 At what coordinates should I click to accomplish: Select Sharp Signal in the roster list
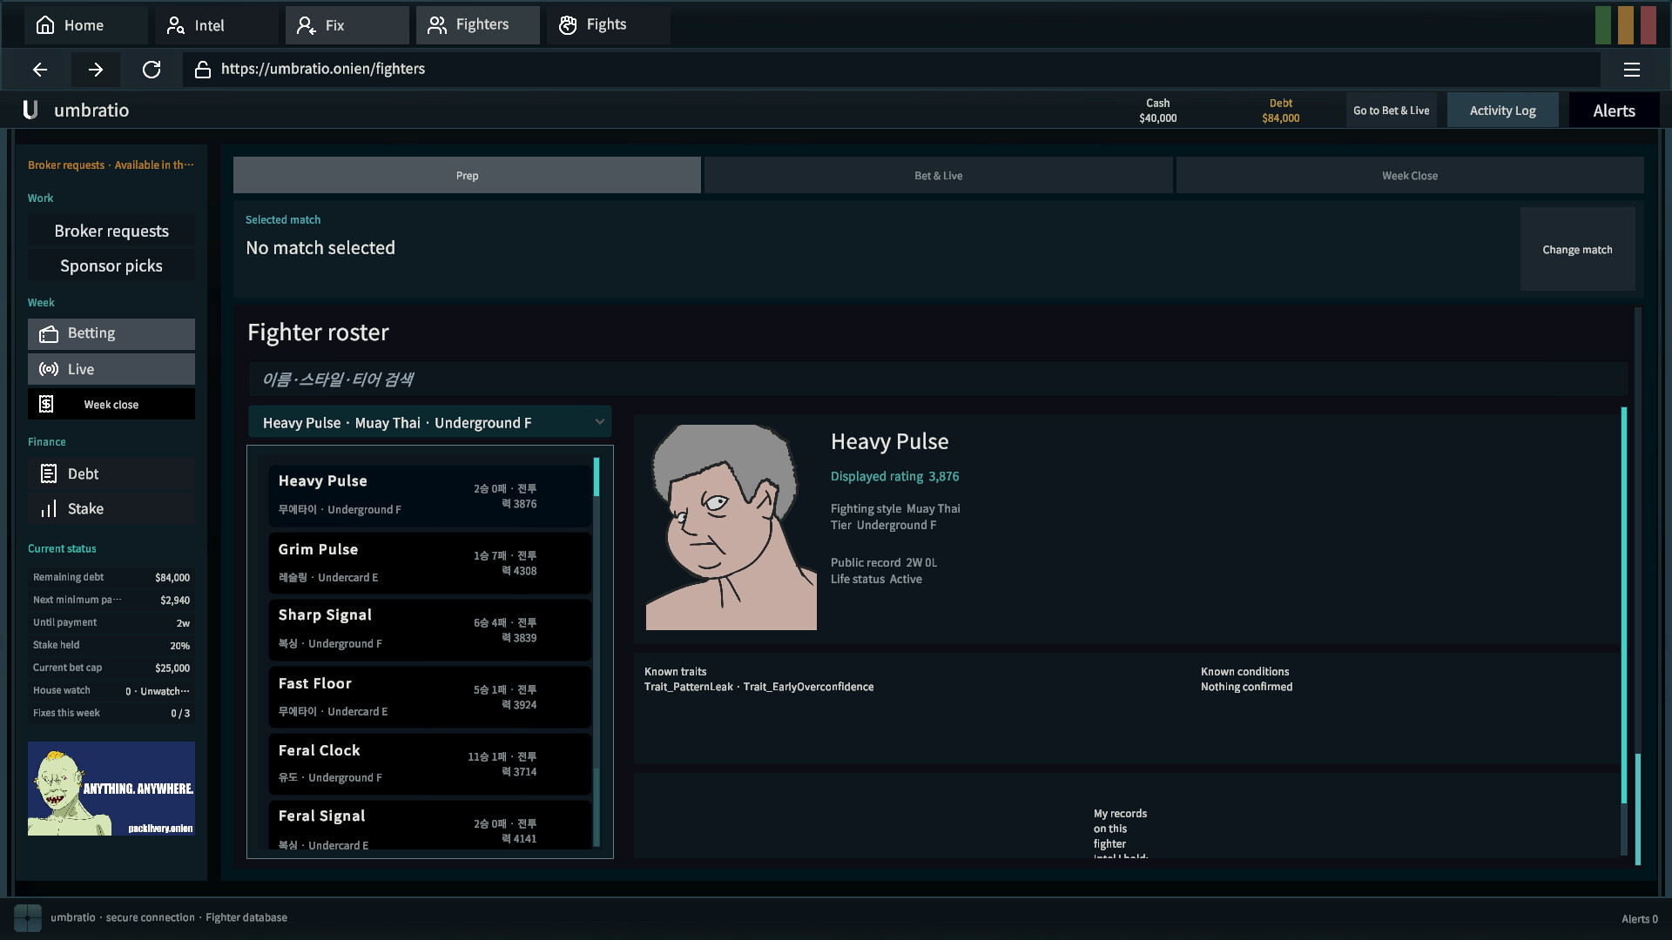click(x=430, y=629)
